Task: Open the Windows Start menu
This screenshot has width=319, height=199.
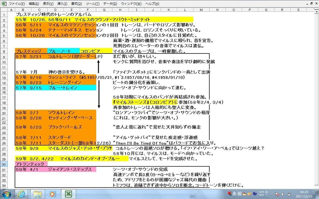Action: pyautogui.click(x=7, y=194)
